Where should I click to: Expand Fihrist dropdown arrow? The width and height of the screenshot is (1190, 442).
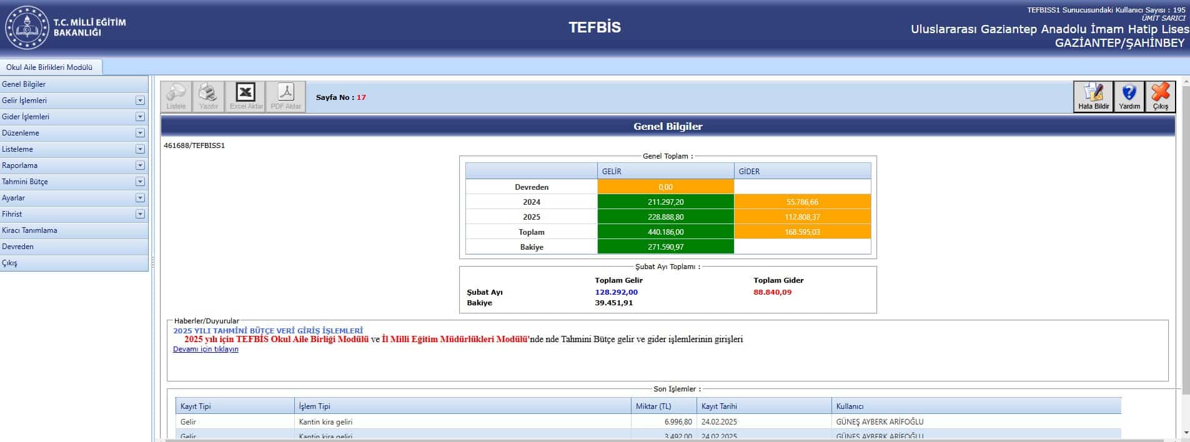click(x=140, y=214)
